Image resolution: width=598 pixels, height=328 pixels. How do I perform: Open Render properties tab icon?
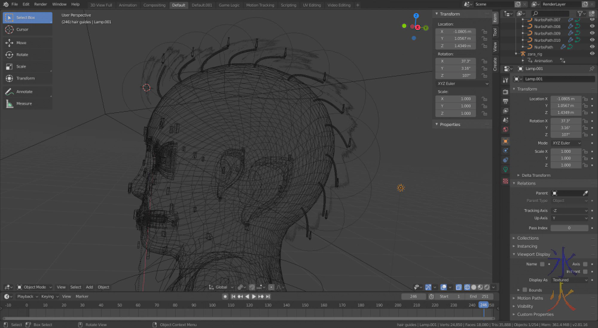(505, 92)
